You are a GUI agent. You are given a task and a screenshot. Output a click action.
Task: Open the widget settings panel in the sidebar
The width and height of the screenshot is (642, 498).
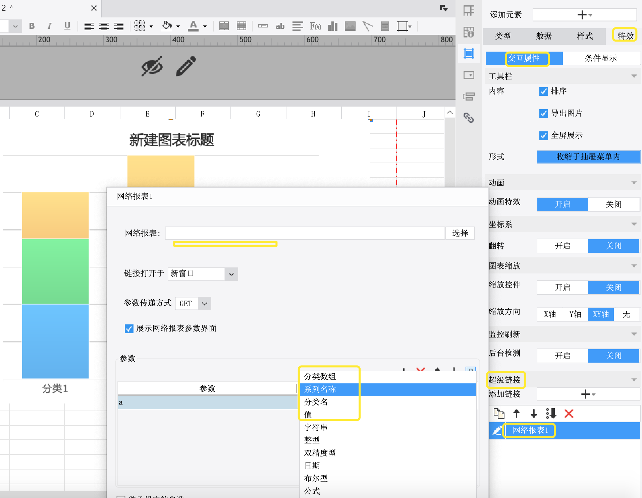pos(469,75)
